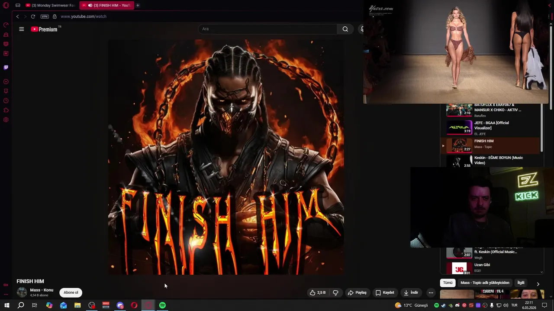Click the swimwear runway video overlay

[x=456, y=52]
